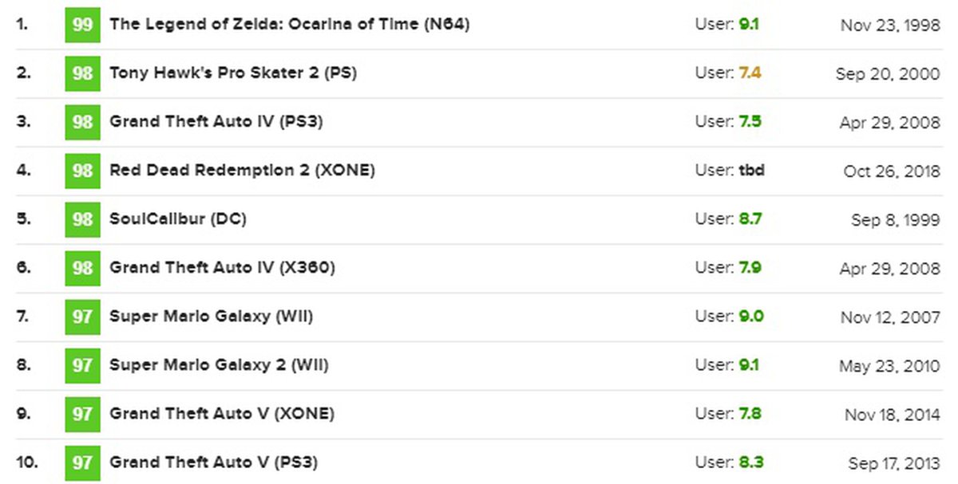Click the 99 Metascore badge for Ocarina of Time
This screenshot has height=484, width=958.
tap(82, 25)
